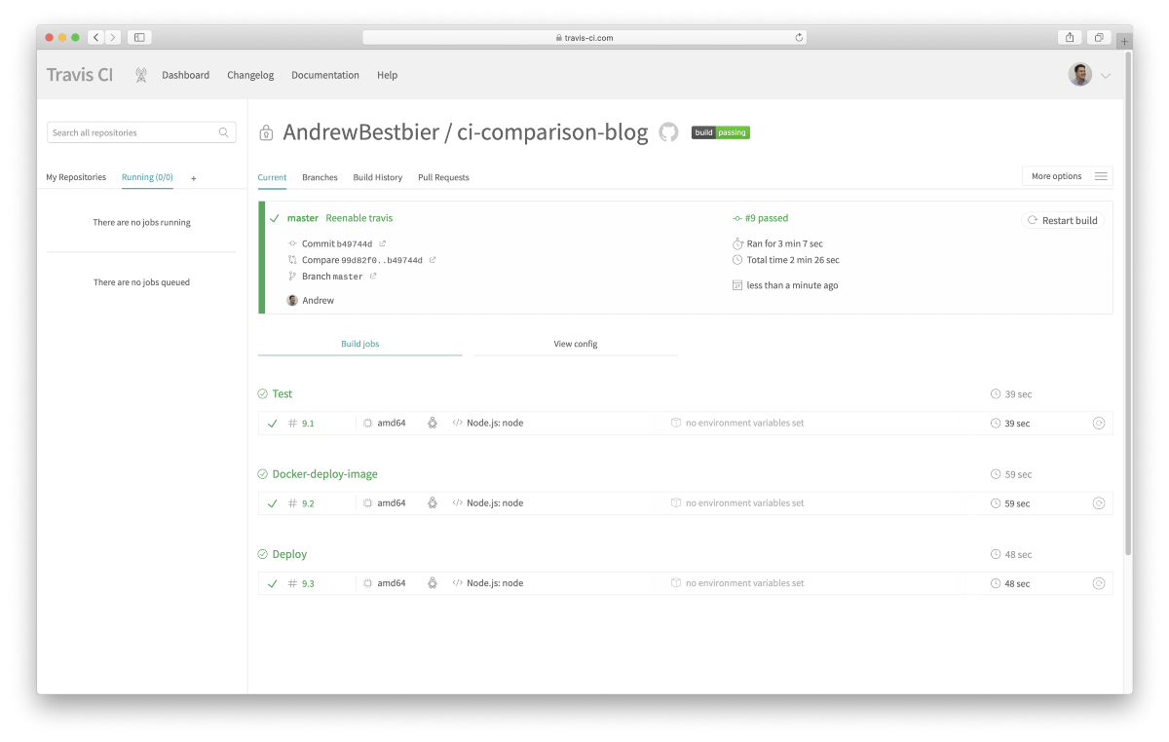Image resolution: width=1169 pixels, height=742 pixels.
Task: Open the Help menu item
Action: click(387, 75)
